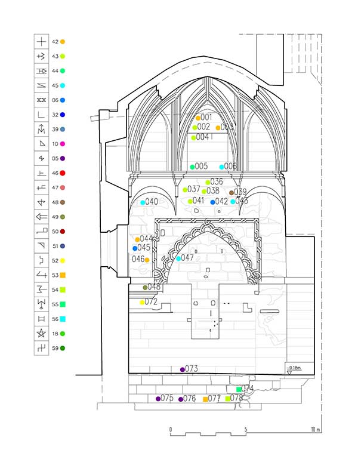
Task: Click the N-shaped symbol labeled 45
Action: coord(42,85)
